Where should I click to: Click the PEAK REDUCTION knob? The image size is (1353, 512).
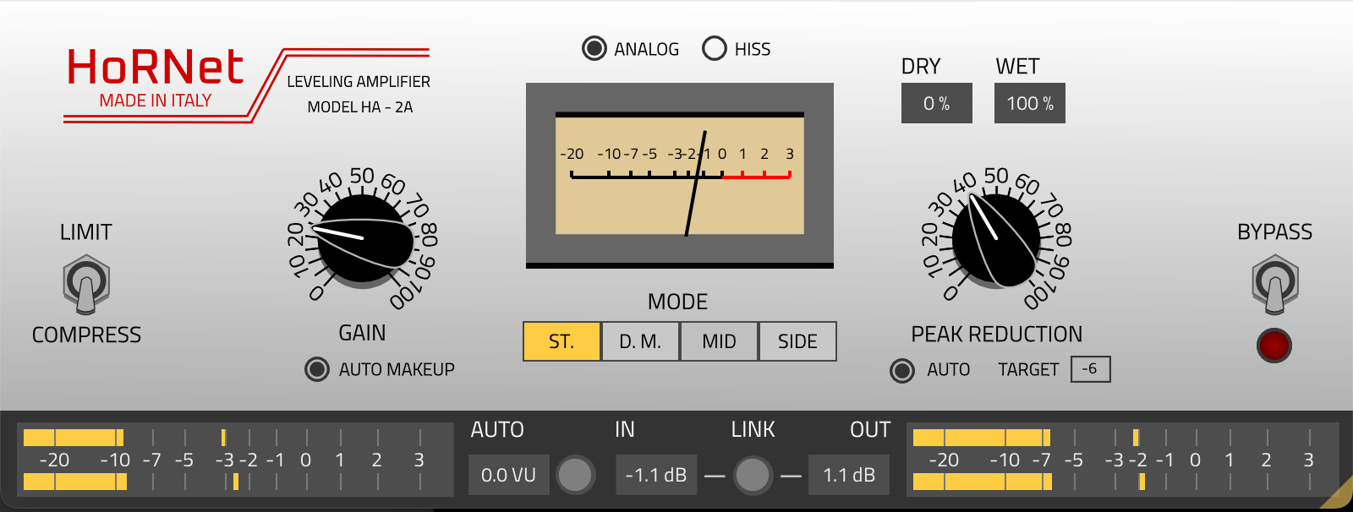tap(996, 239)
